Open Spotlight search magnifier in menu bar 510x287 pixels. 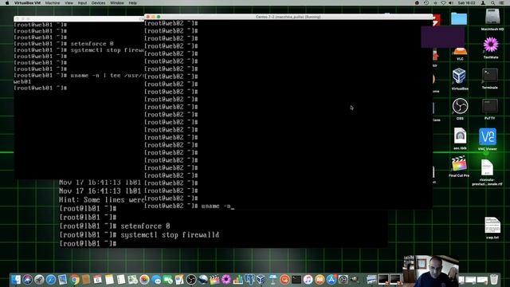[492, 3]
